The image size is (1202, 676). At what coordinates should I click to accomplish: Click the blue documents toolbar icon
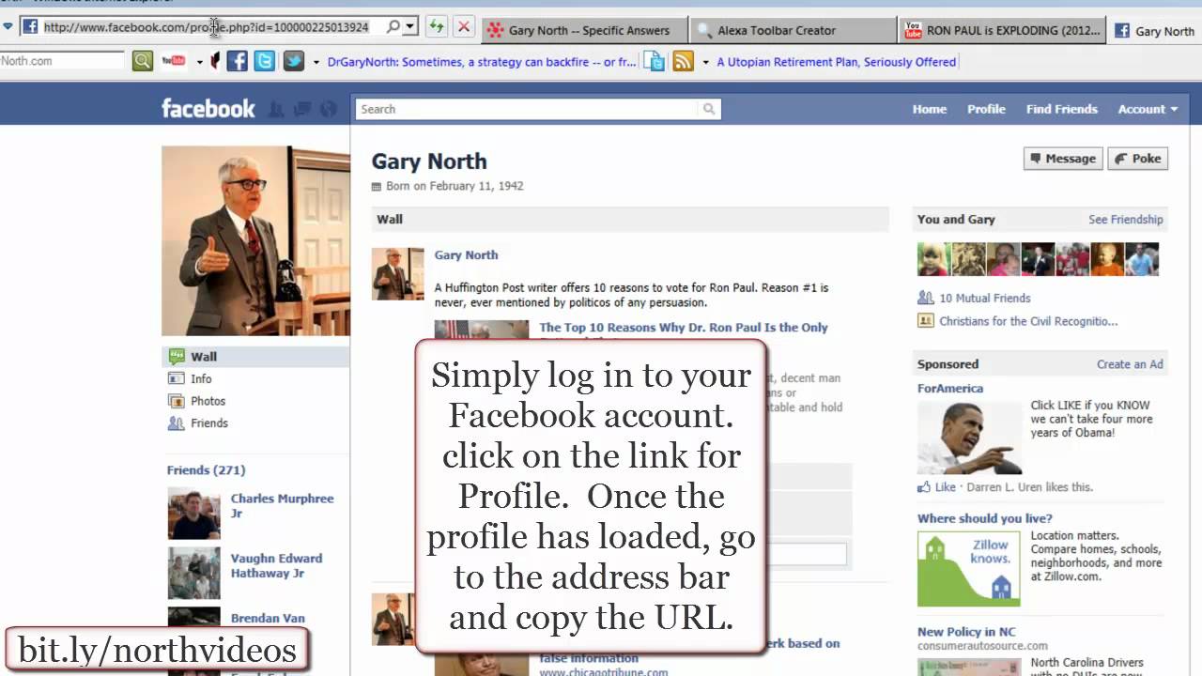(655, 61)
